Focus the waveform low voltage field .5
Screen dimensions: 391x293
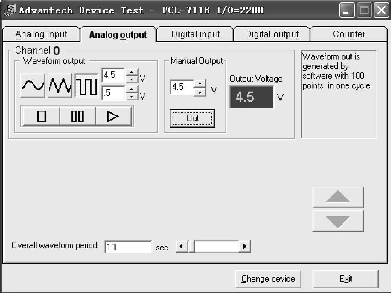[114, 93]
